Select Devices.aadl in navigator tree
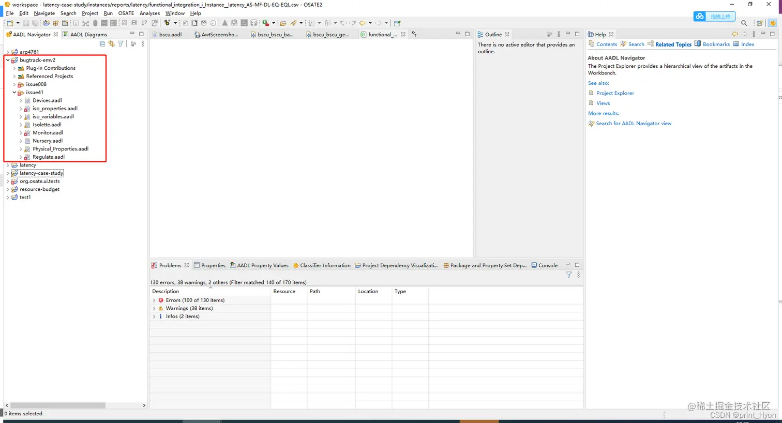 (x=47, y=100)
